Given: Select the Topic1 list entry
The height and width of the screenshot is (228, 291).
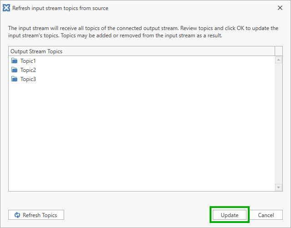Looking at the screenshot, I should click(141, 61).
